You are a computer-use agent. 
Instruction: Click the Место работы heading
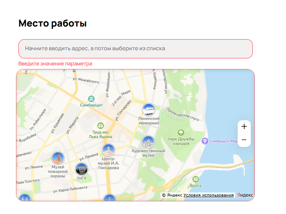pos(52,23)
